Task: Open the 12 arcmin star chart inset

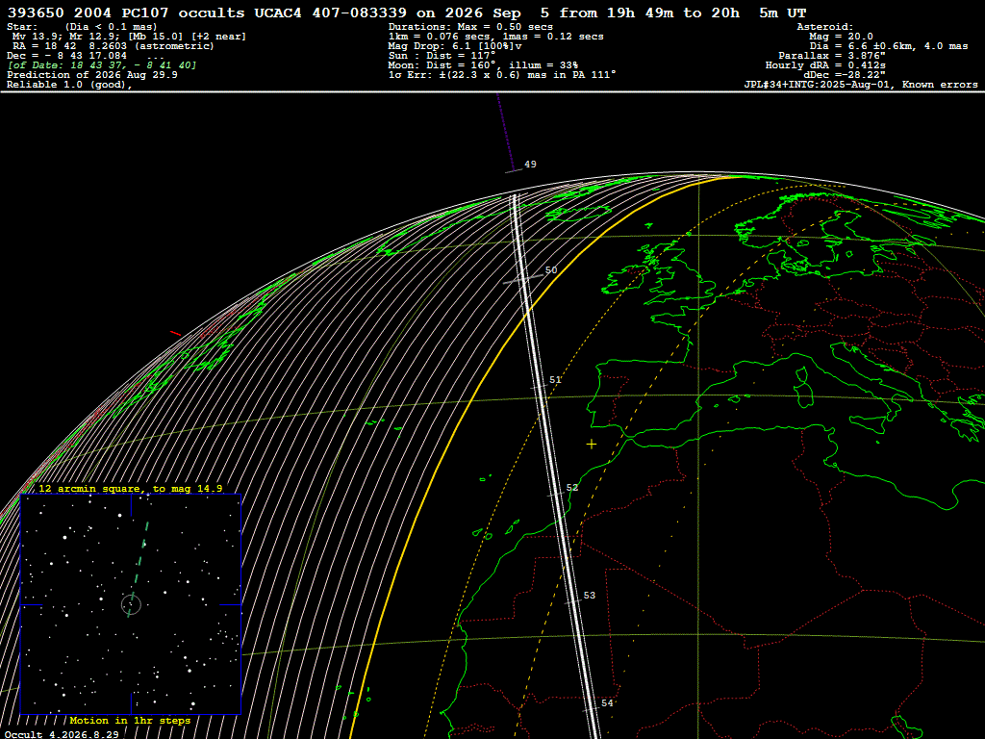Action: point(131,604)
